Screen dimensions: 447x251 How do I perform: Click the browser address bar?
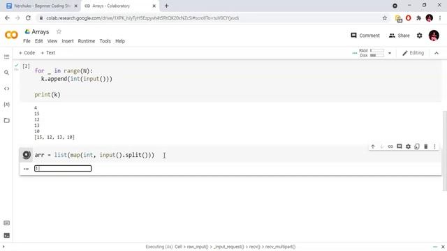tap(210, 18)
